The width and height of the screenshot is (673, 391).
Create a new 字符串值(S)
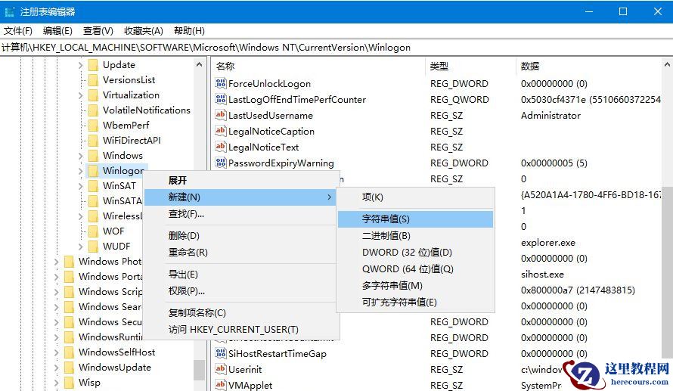[x=415, y=219]
